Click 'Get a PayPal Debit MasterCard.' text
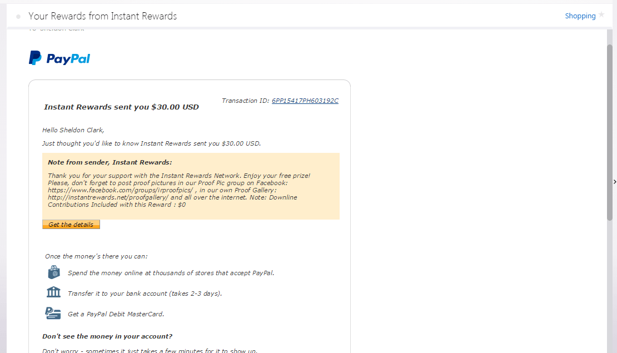This screenshot has height=353, width=617. point(116,314)
